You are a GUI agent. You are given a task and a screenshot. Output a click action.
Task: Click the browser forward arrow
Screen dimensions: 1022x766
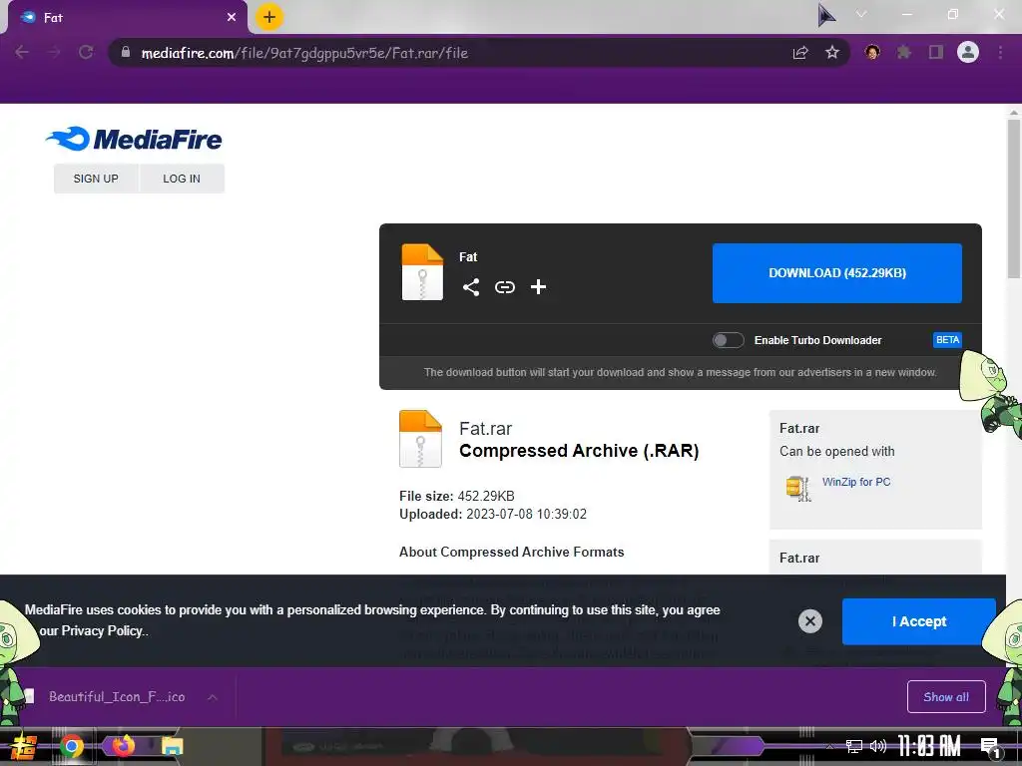(54, 52)
